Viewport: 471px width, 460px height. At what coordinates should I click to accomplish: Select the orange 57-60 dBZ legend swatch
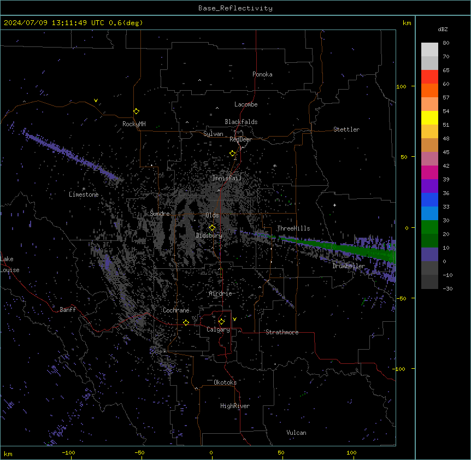429,90
